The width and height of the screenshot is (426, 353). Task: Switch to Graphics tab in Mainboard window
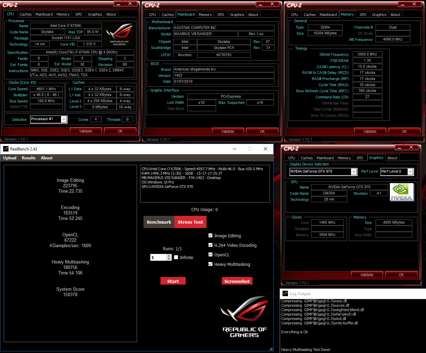click(x=237, y=15)
